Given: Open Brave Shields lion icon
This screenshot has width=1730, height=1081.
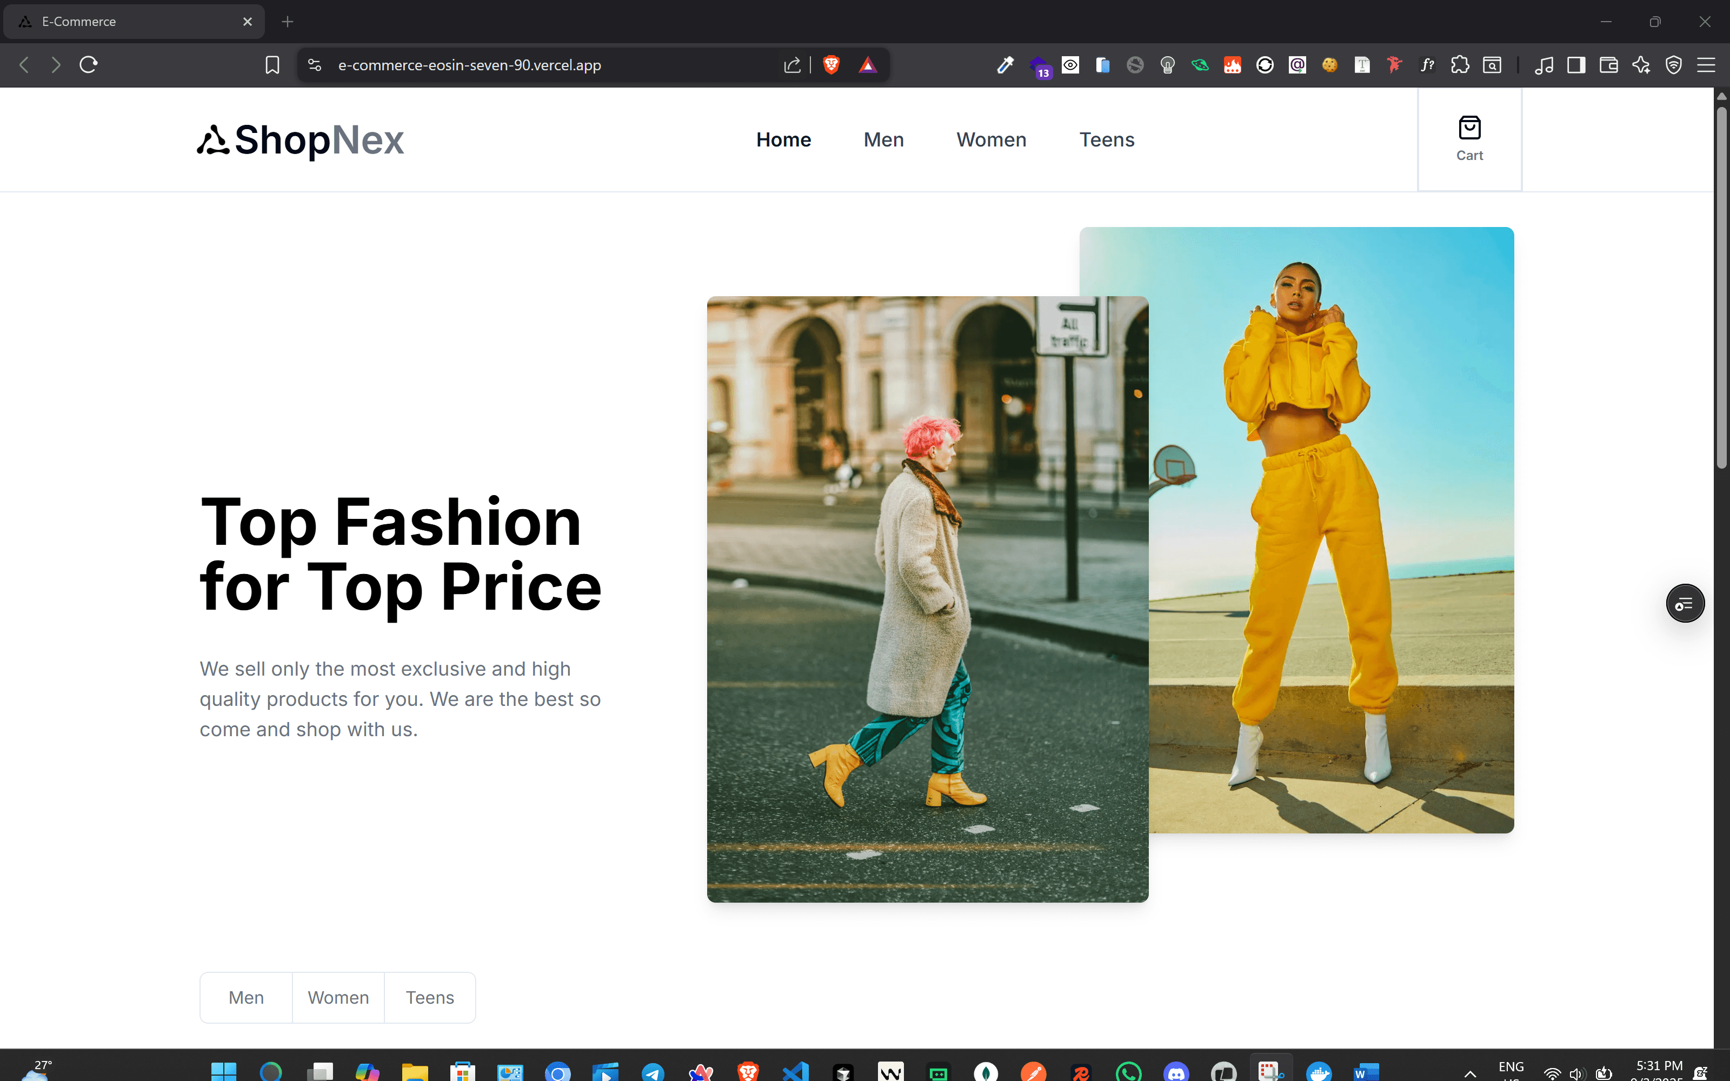Looking at the screenshot, I should coord(831,65).
